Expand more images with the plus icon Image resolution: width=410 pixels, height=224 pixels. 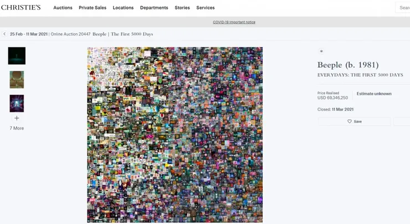[x=17, y=118]
